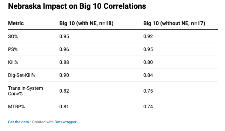This screenshot has width=225, height=131.
Task: Select the PS% row label
Action: pos(13,49)
